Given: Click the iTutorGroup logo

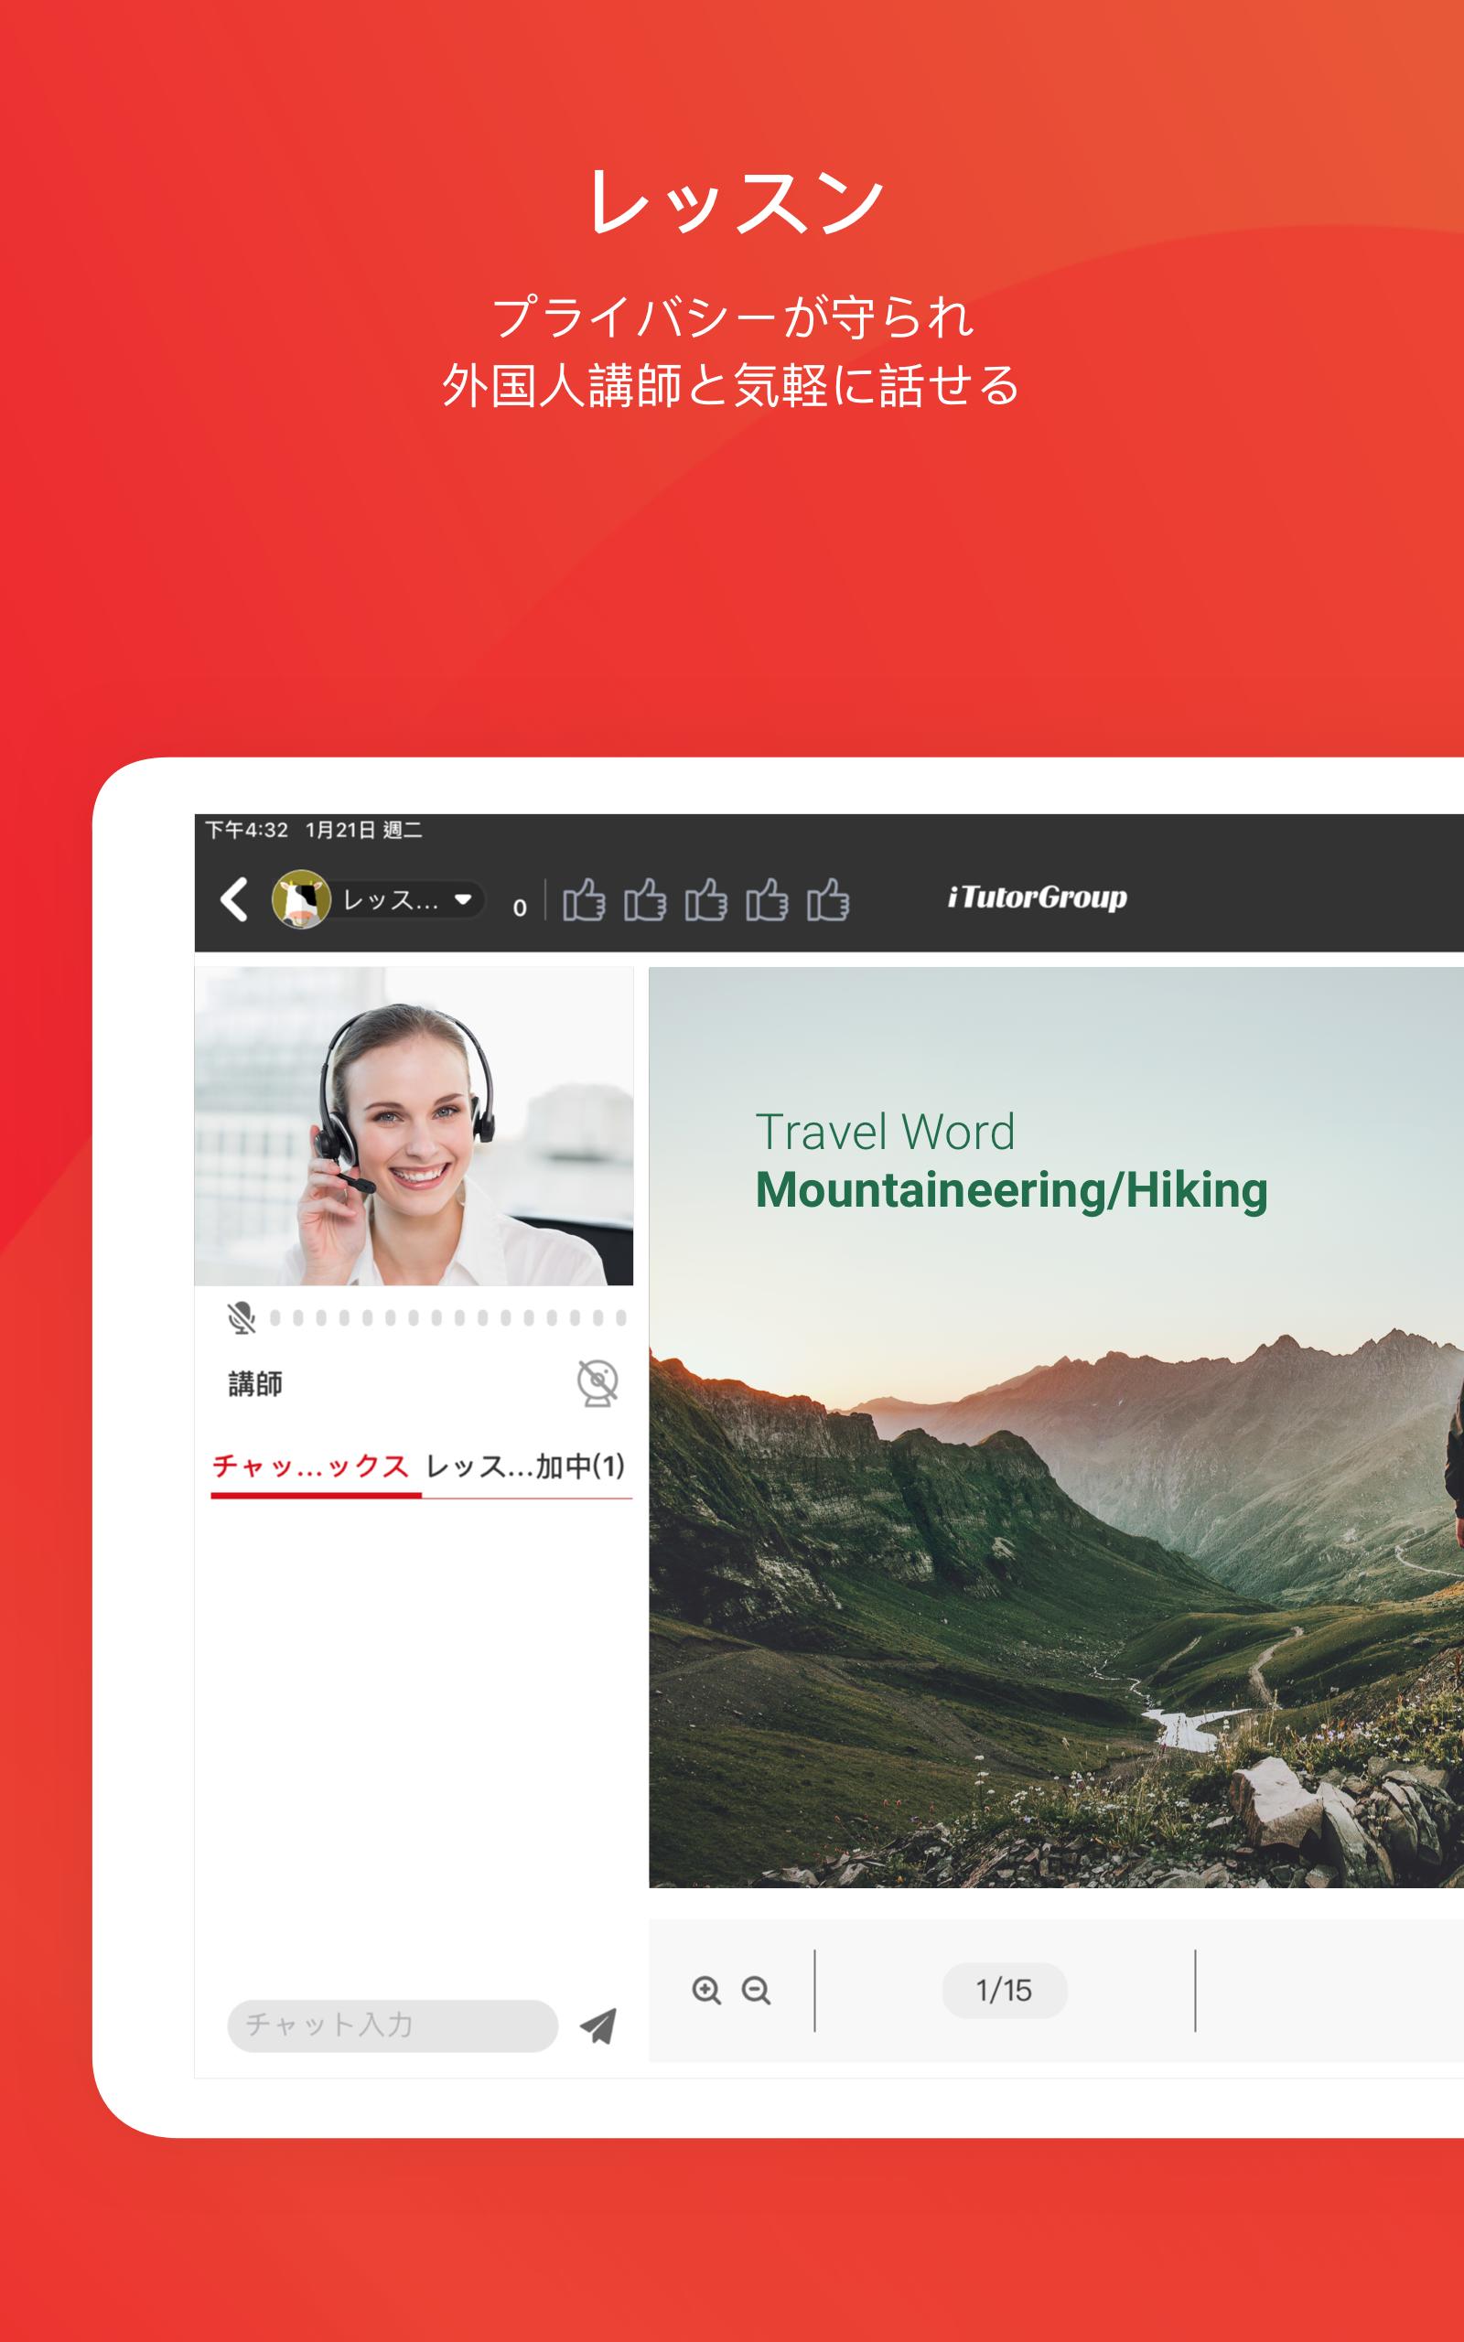Looking at the screenshot, I should coord(1037,897).
